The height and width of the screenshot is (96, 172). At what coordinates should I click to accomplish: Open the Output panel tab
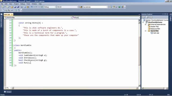8,92
